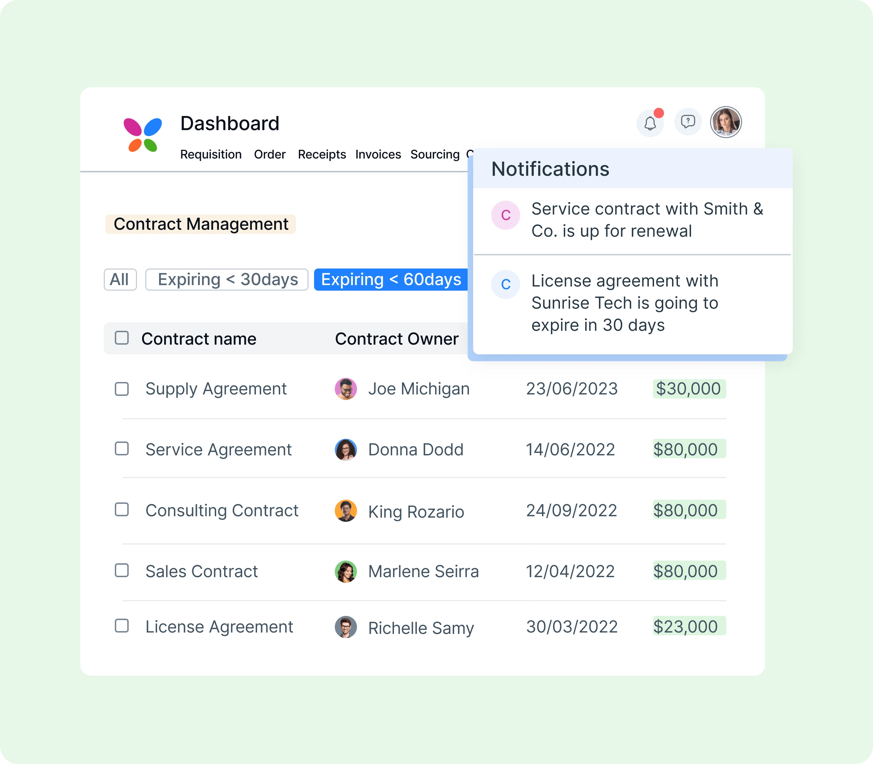Open the Requisition menu item
This screenshot has width=873, height=764.
click(211, 153)
